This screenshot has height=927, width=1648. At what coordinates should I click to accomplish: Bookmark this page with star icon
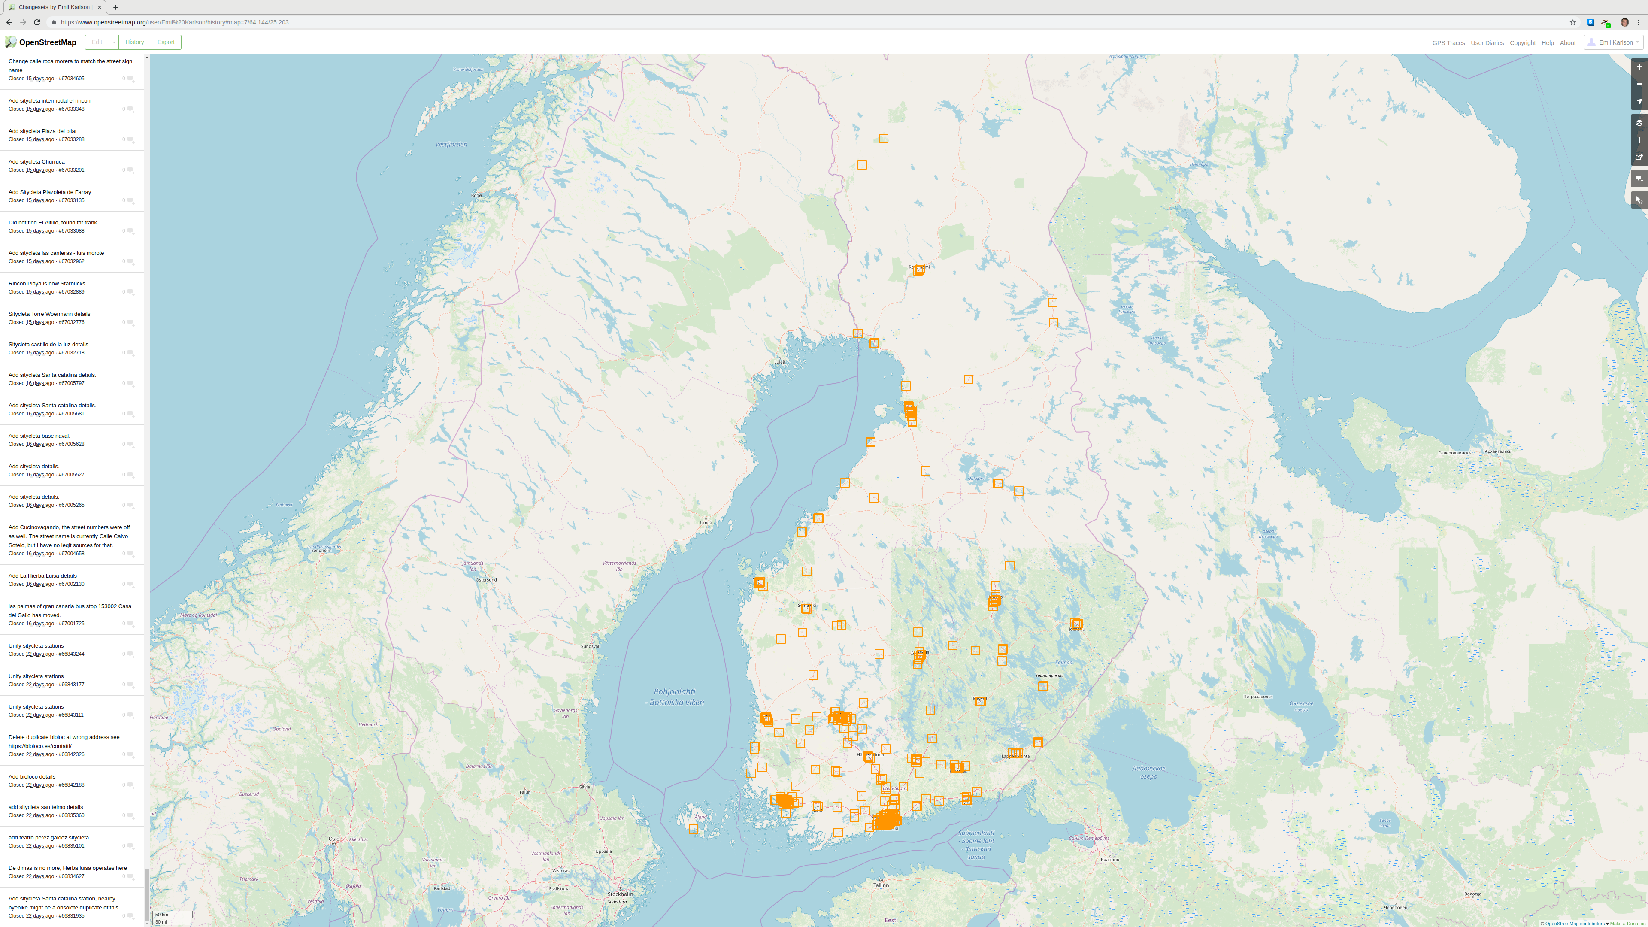1572,22
